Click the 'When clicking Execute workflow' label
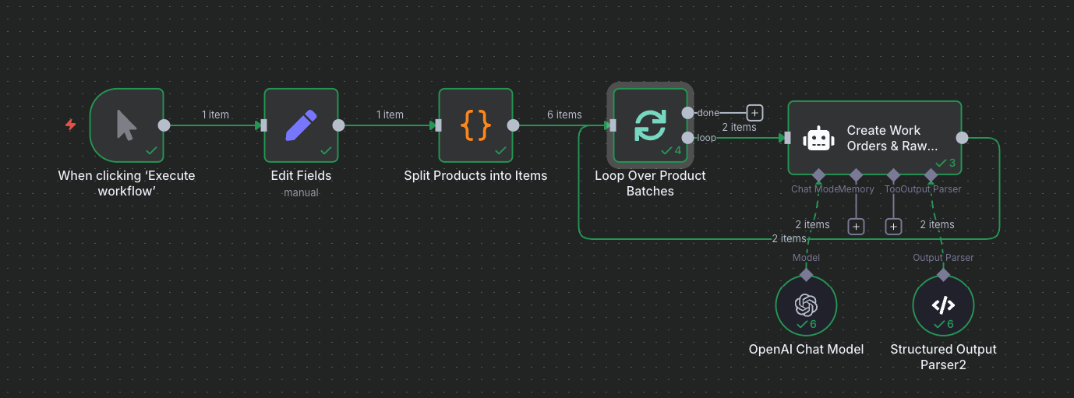 [x=127, y=183]
